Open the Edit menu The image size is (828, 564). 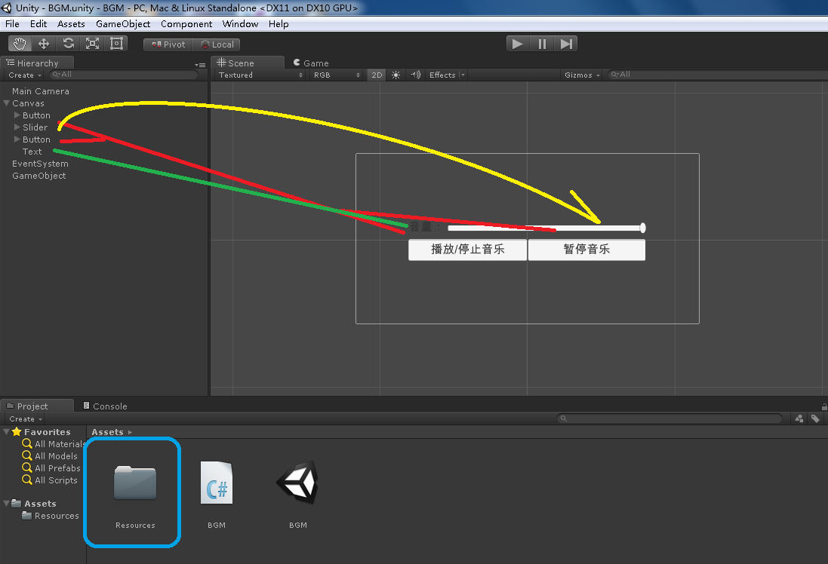coord(38,23)
